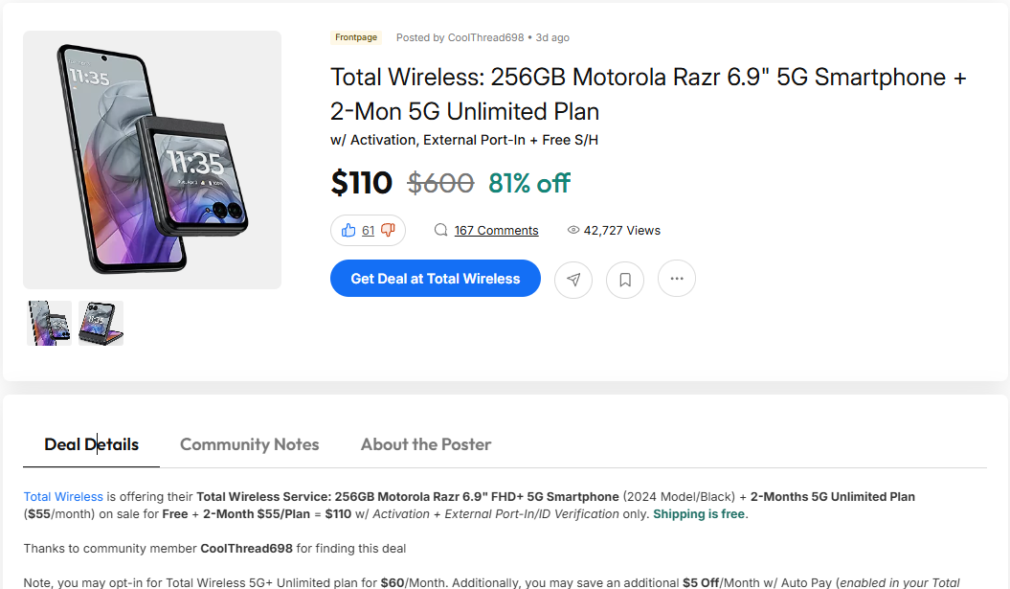Viewport: 1010px width, 589px height.
Task: Click Get Deal at Total Wireless
Action: tap(435, 278)
